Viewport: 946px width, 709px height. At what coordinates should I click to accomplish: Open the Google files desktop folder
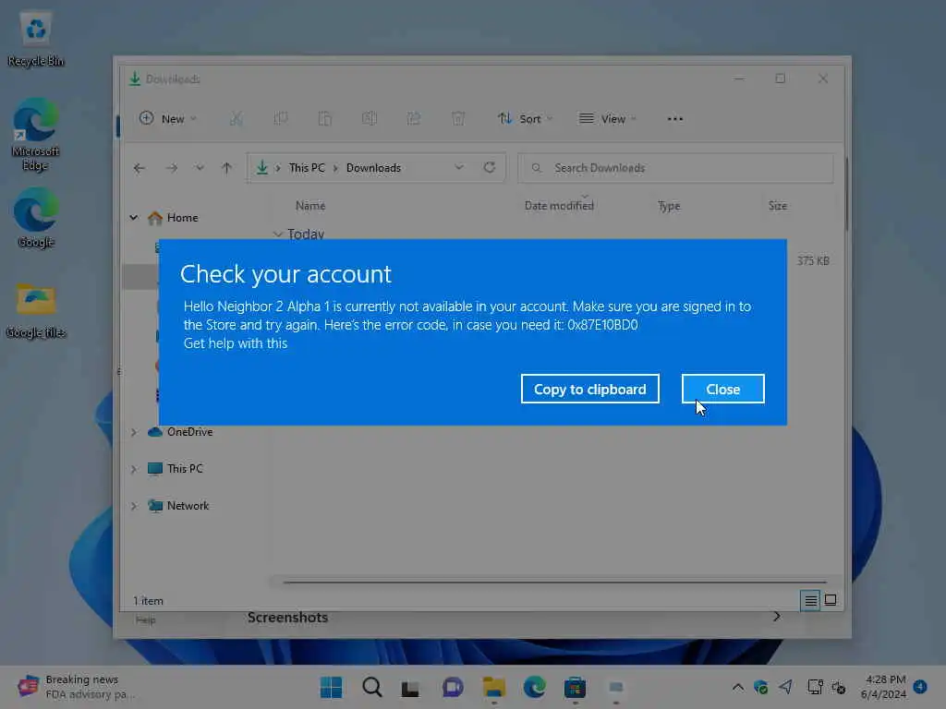tap(36, 310)
